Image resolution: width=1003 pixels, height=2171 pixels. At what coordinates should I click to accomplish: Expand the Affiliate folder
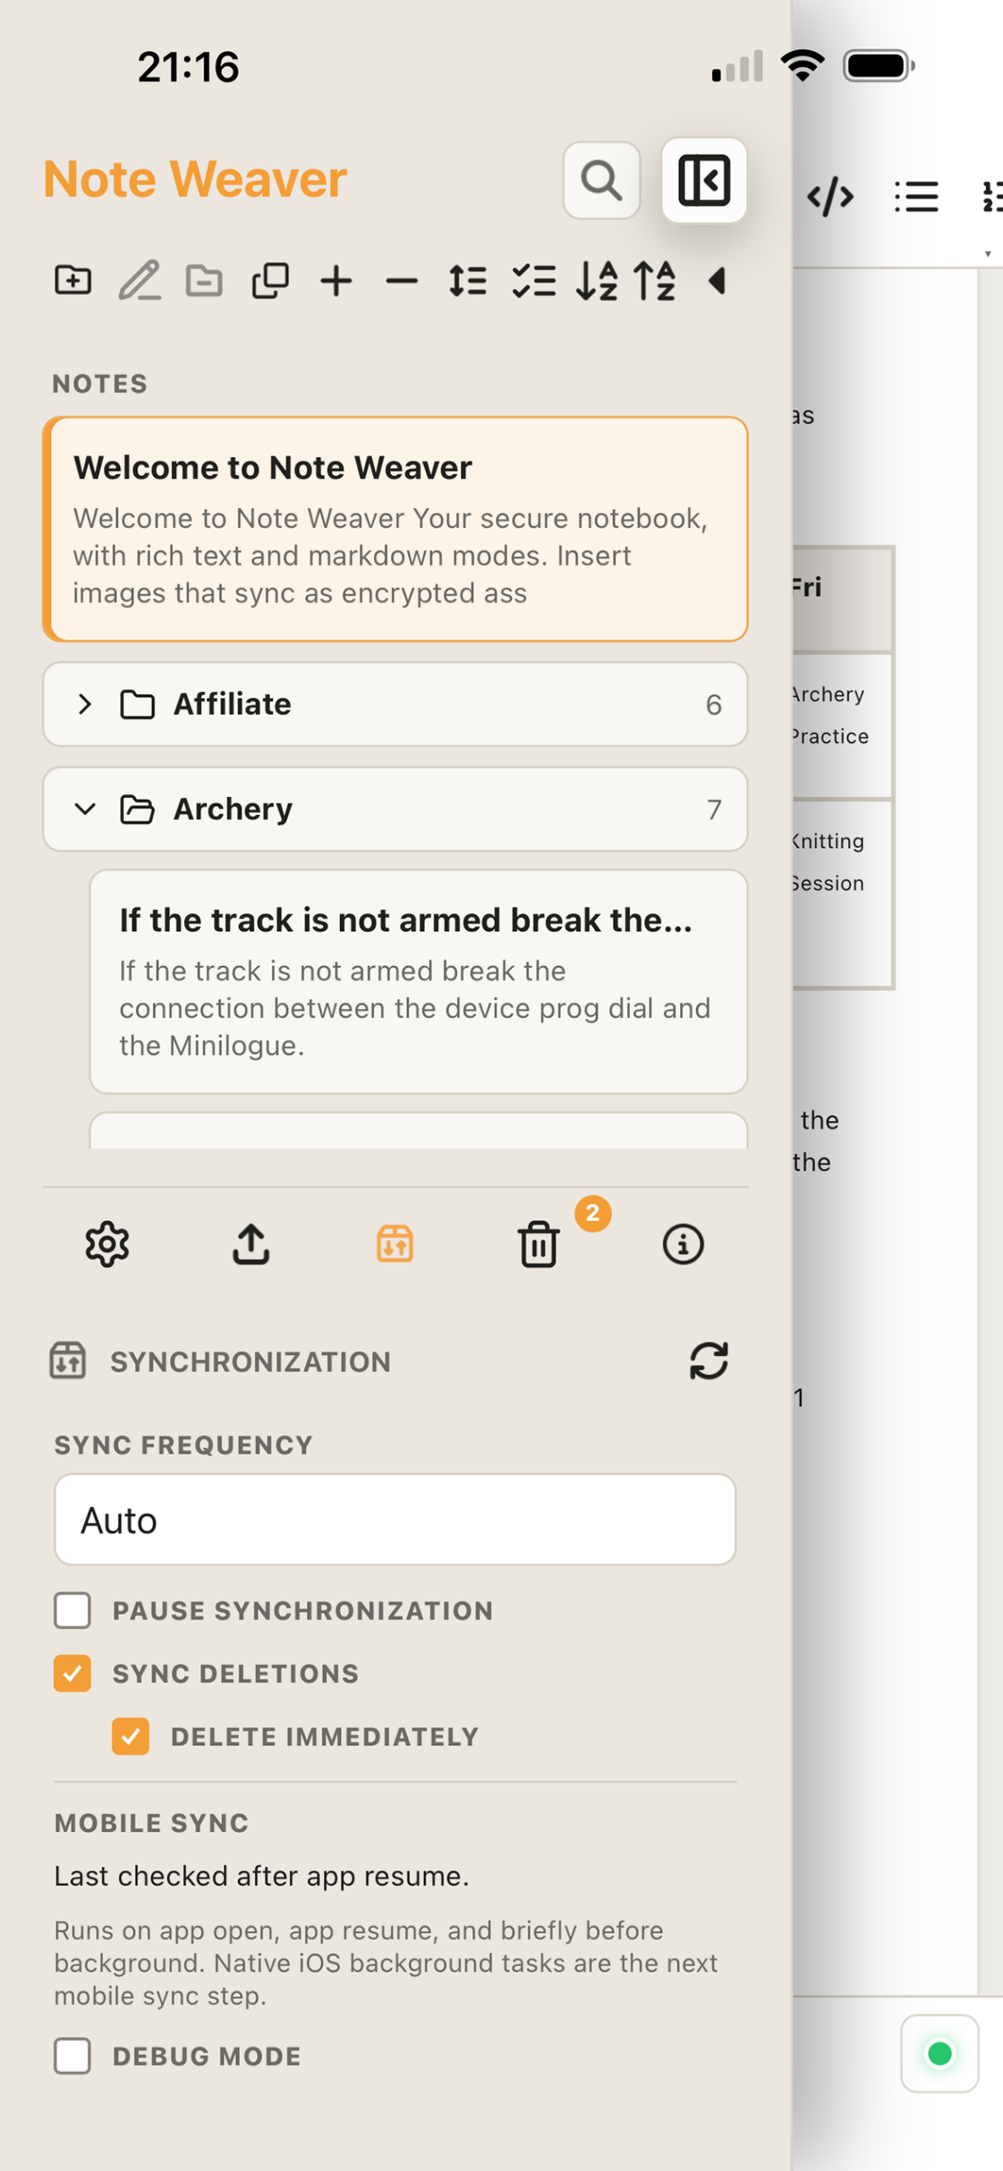tap(395, 704)
